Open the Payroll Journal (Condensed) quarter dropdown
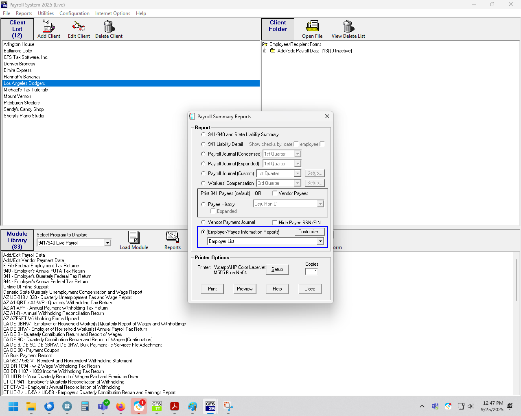The height and width of the screenshot is (416, 521). click(x=298, y=154)
